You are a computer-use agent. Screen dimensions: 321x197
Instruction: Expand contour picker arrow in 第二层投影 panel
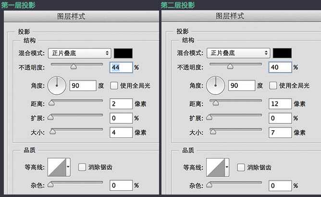point(227,167)
